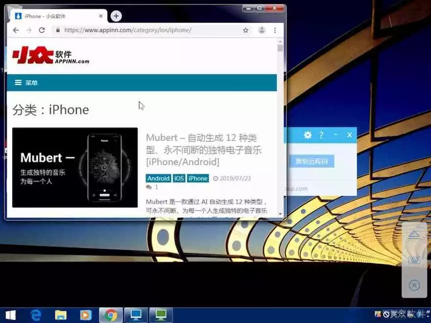431x323 pixels.
Task: Click Chrome's forward navigation arrow
Action: coord(29,30)
